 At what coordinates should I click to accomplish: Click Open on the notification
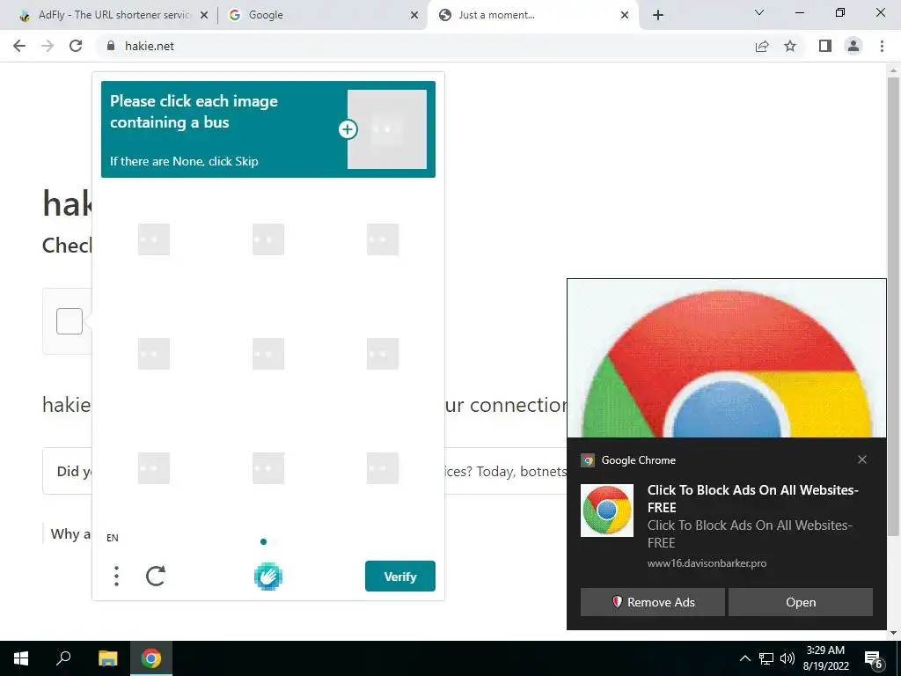pos(801,602)
